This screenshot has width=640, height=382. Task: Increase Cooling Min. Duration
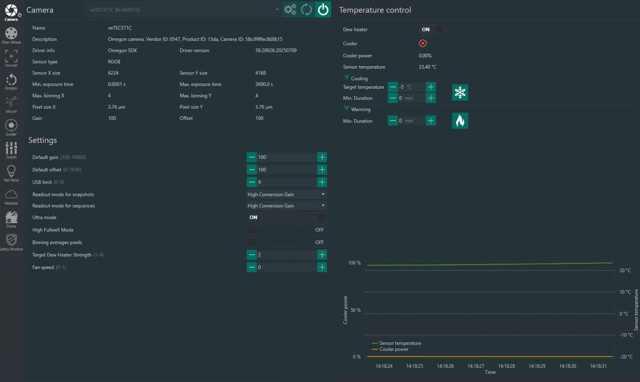(x=431, y=98)
